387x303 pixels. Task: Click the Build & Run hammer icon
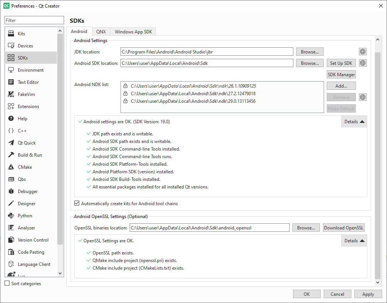pos(11,155)
